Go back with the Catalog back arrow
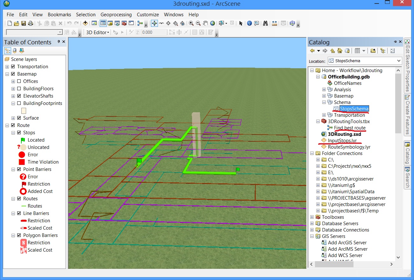Viewport: 414px width, 280px height. [x=312, y=51]
